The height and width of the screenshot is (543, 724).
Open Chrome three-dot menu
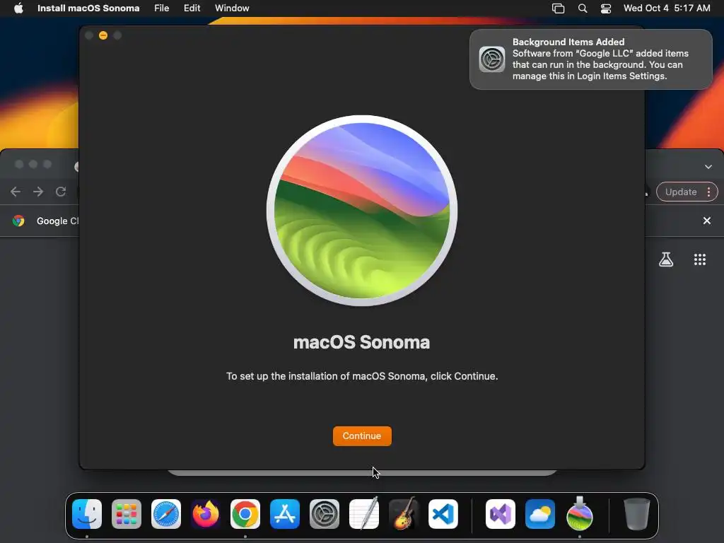point(708,192)
